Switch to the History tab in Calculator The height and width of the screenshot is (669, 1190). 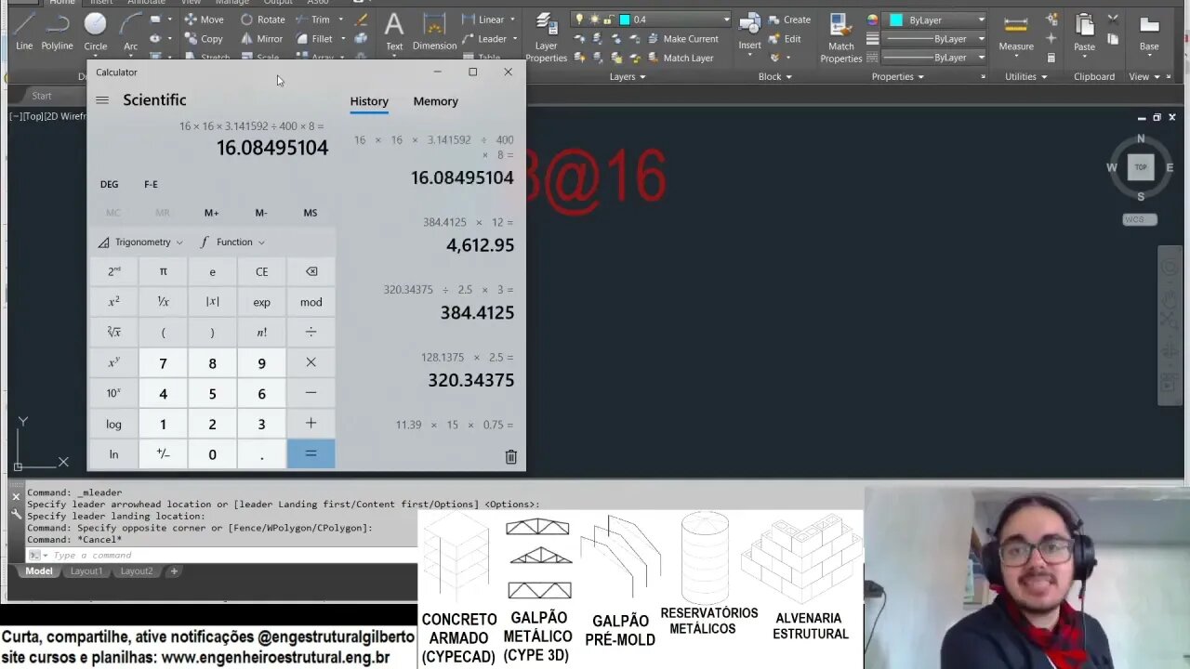coord(369,101)
